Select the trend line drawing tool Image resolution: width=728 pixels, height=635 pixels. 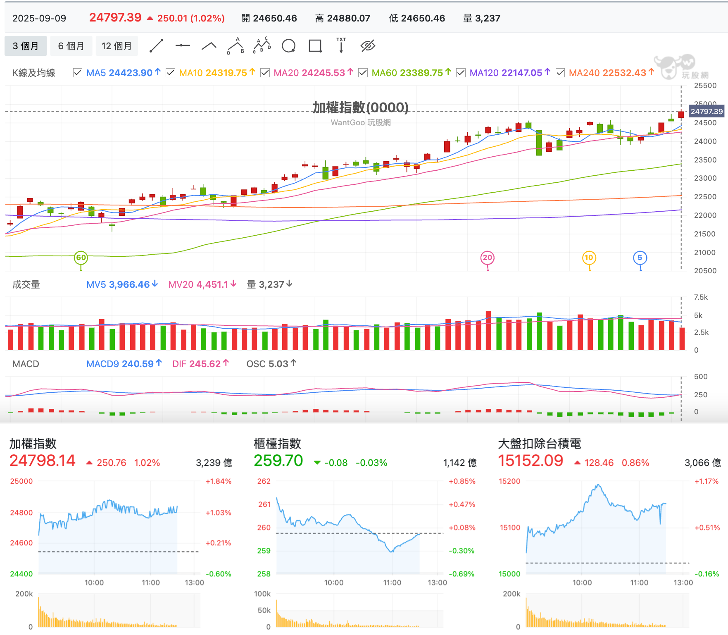point(156,46)
